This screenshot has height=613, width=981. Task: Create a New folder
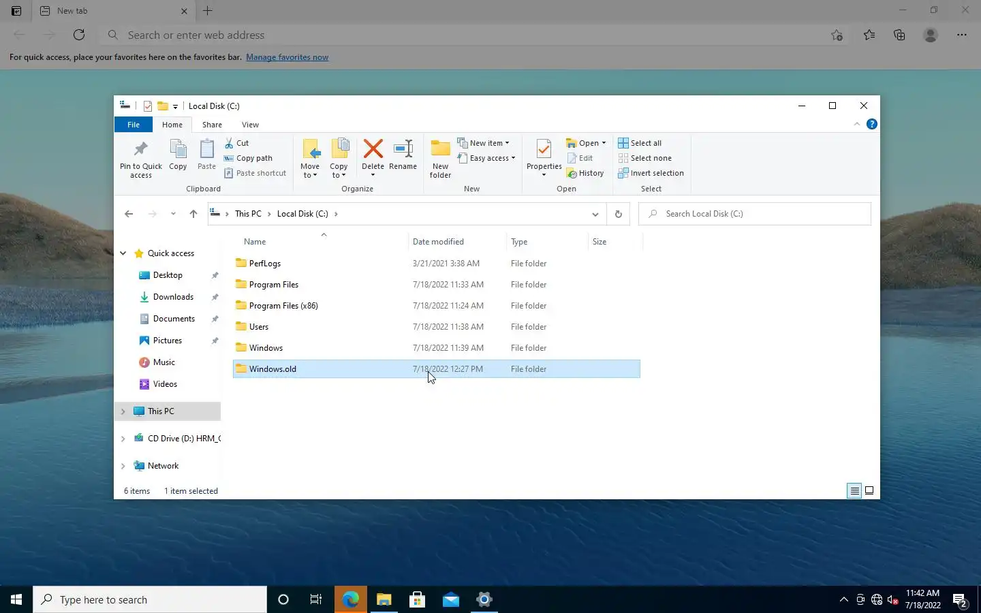(x=440, y=159)
